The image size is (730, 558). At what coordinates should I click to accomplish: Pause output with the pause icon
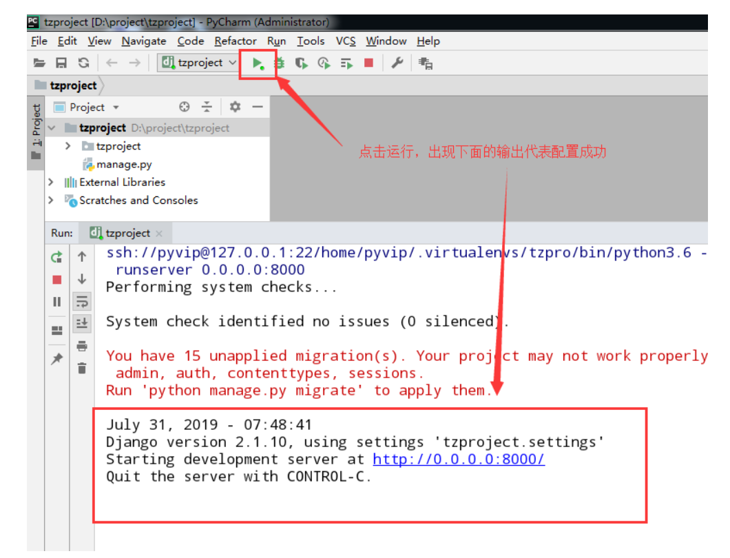56,302
